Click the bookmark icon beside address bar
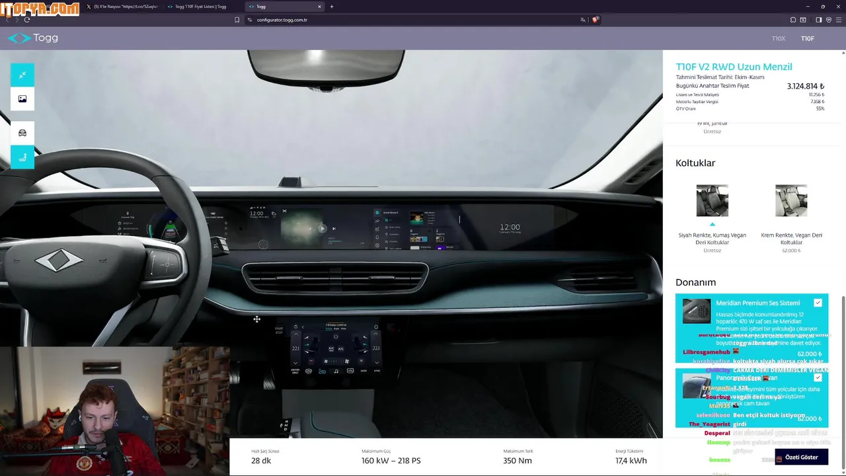Viewport: 846px width, 476px height. (x=237, y=20)
